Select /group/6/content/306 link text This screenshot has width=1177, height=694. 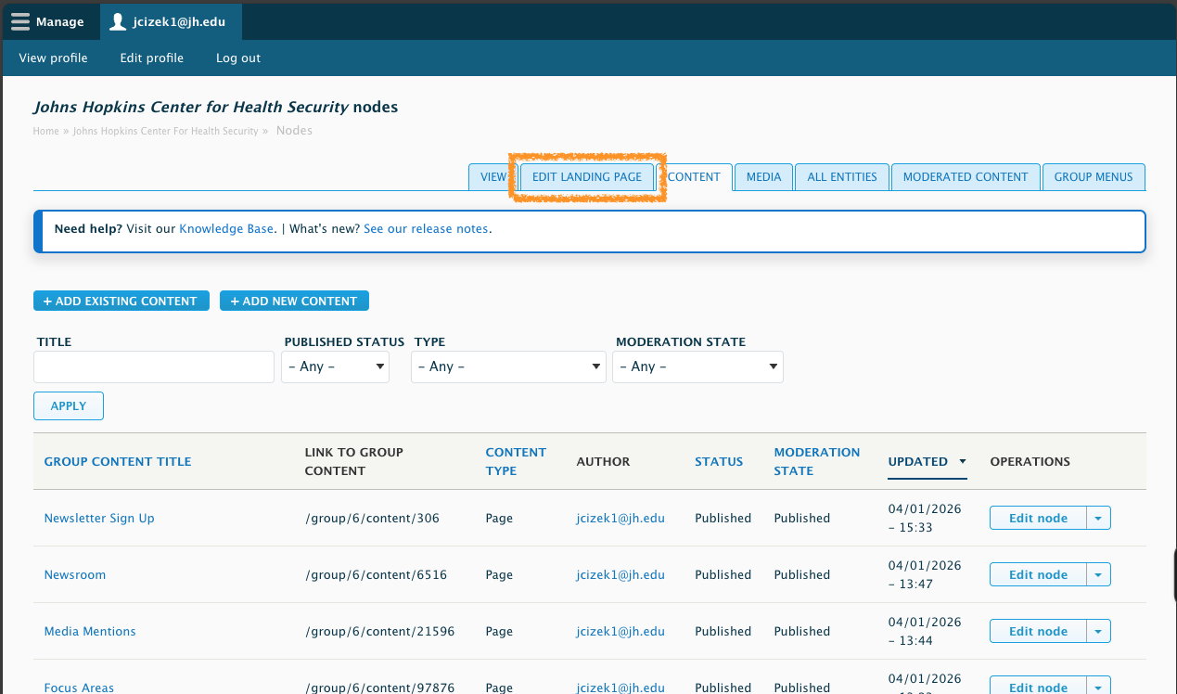click(372, 518)
